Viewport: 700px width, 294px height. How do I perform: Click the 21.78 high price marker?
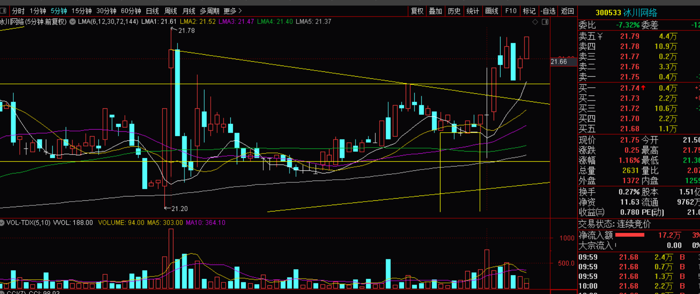(187, 30)
